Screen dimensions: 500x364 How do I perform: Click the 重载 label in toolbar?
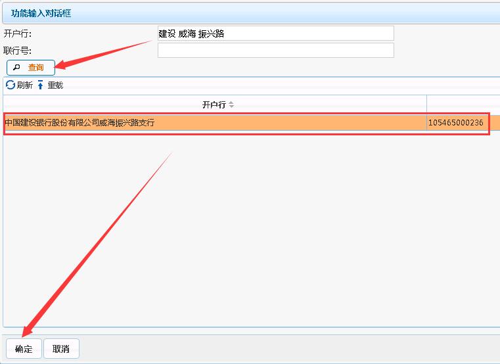coord(55,85)
